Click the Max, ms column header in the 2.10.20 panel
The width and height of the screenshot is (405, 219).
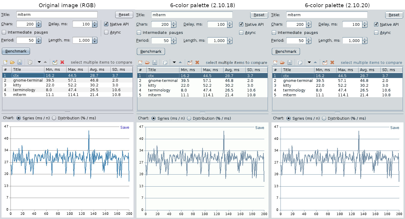click(x=347, y=70)
